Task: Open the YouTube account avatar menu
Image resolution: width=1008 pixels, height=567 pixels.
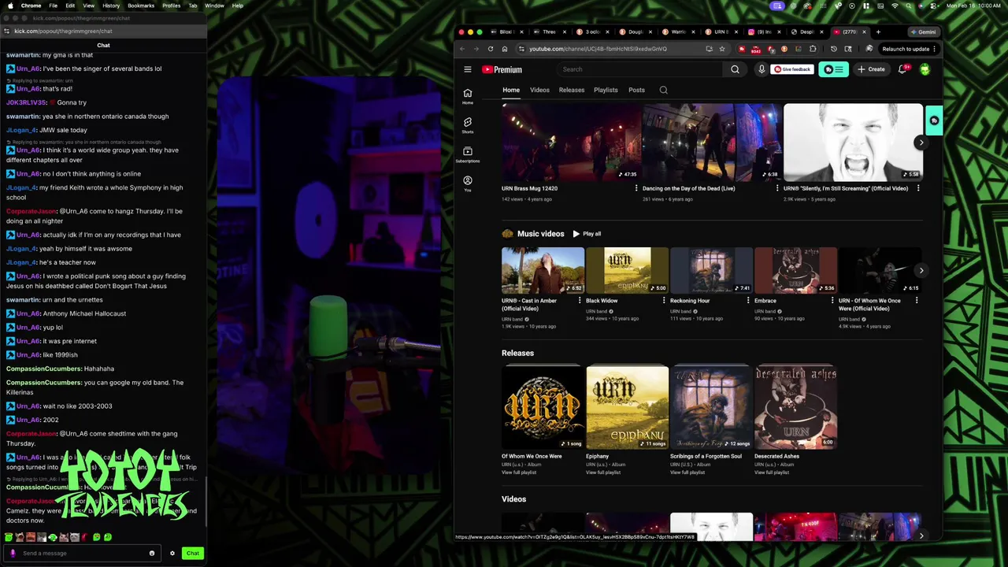Action: pos(925,69)
